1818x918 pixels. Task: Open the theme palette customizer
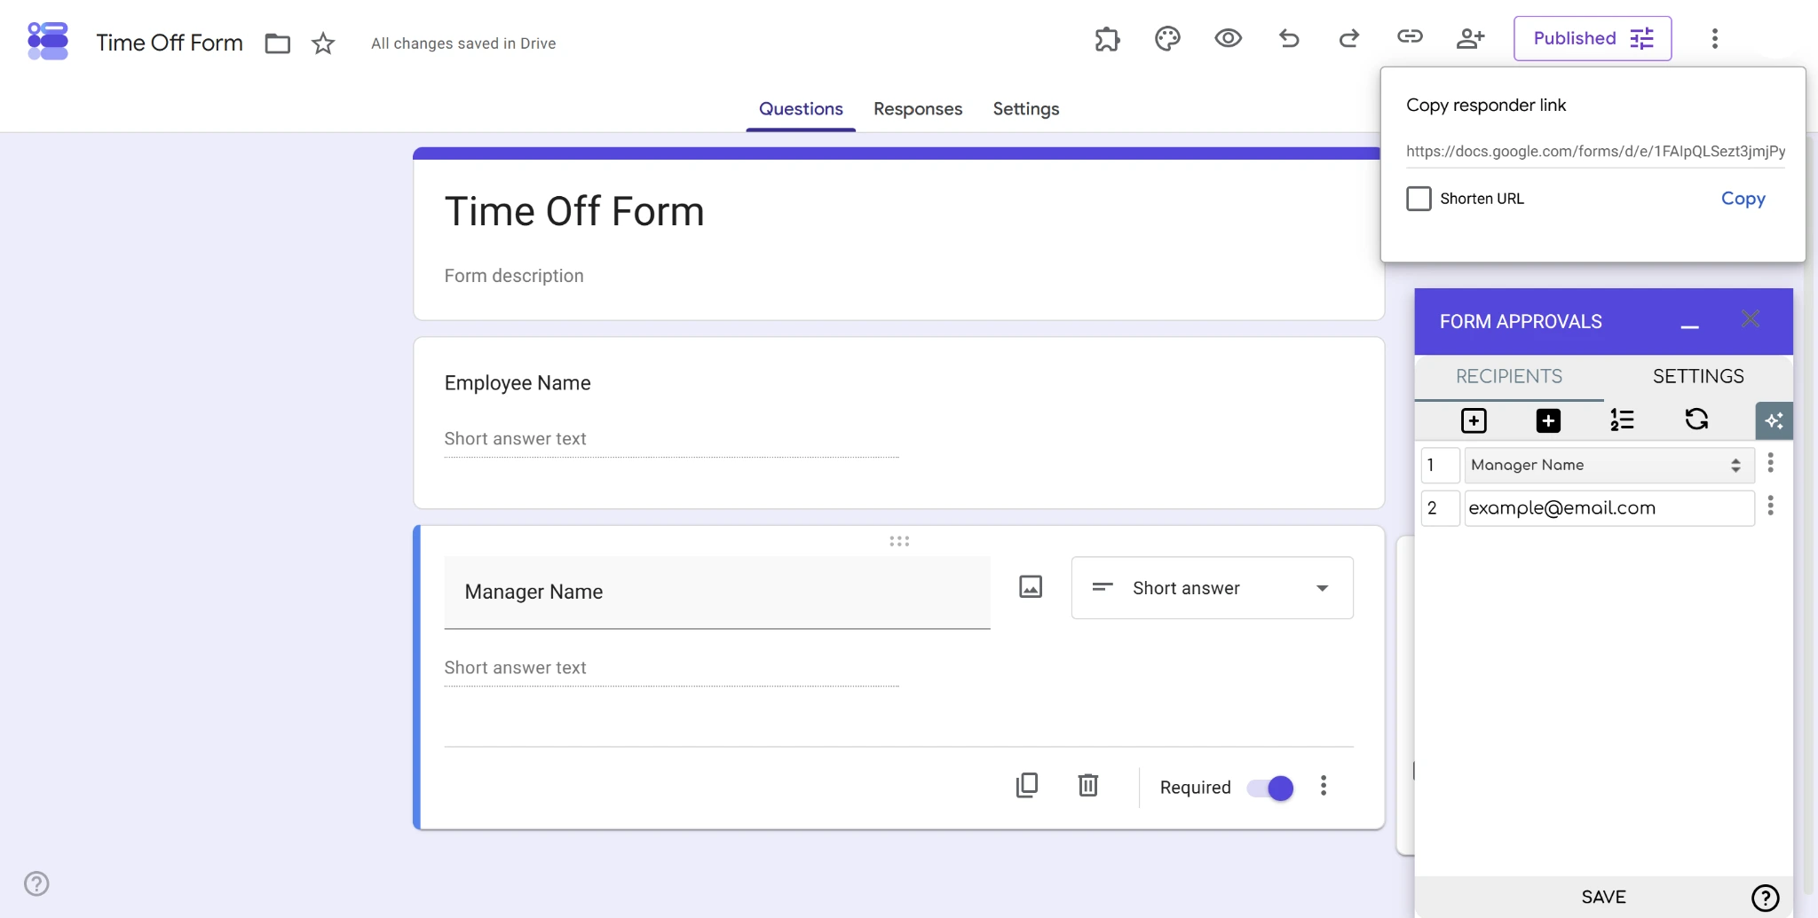pyautogui.click(x=1167, y=38)
